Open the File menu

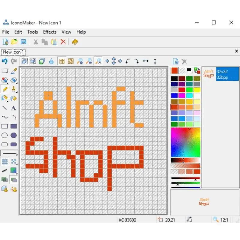click(x=6, y=32)
